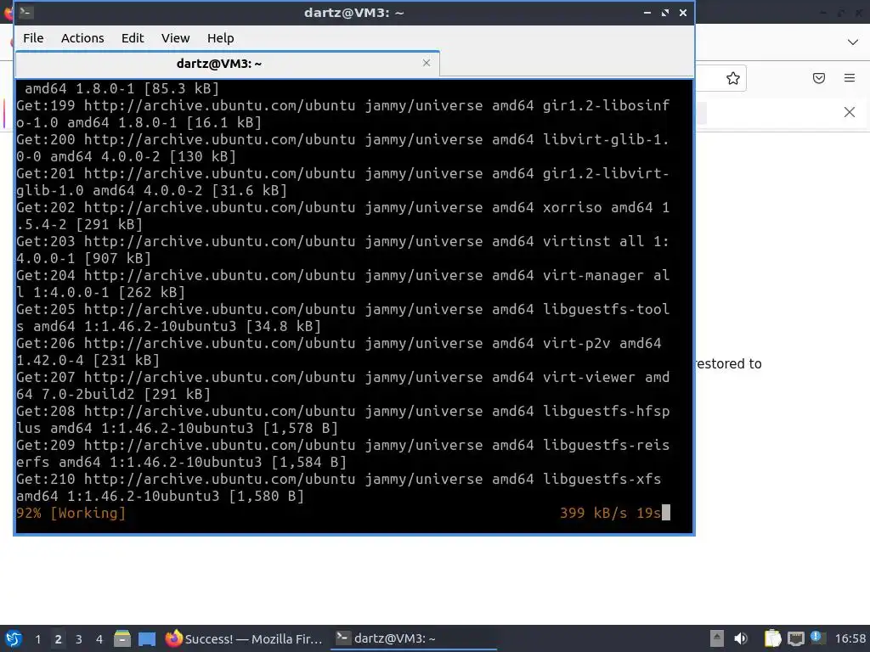Click the Get:207 virt-viewer download line
Image resolution: width=870 pixels, height=652 pixels.
click(x=343, y=385)
